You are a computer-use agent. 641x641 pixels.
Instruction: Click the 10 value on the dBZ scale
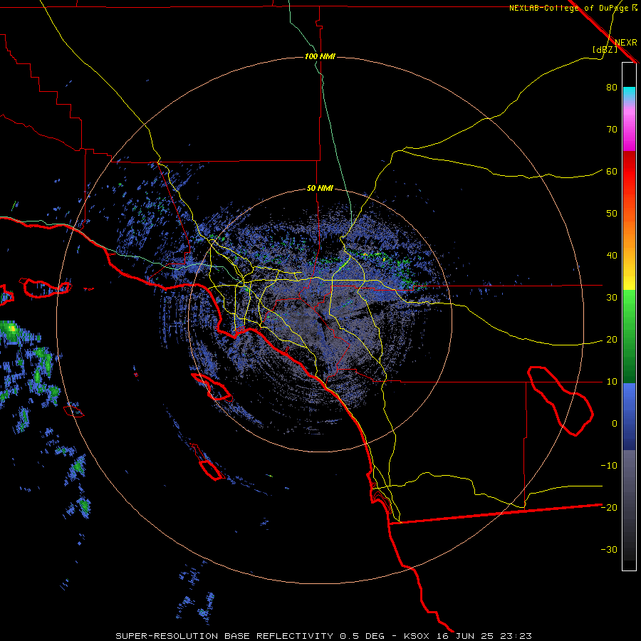pyautogui.click(x=612, y=382)
